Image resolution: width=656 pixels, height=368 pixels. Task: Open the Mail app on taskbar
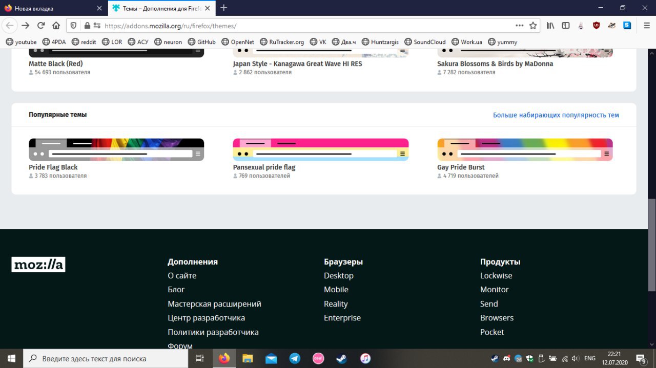point(271,358)
